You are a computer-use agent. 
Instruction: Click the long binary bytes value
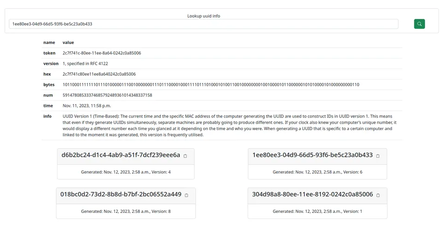coord(211,85)
